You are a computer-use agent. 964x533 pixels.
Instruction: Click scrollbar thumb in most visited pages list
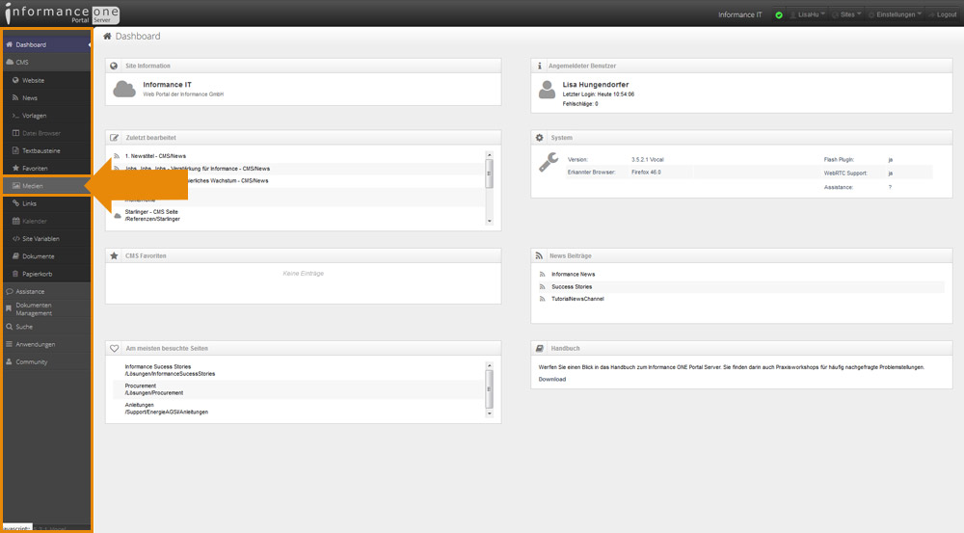pyautogui.click(x=490, y=389)
